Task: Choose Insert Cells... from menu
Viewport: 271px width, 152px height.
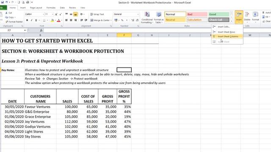Action: point(227,27)
